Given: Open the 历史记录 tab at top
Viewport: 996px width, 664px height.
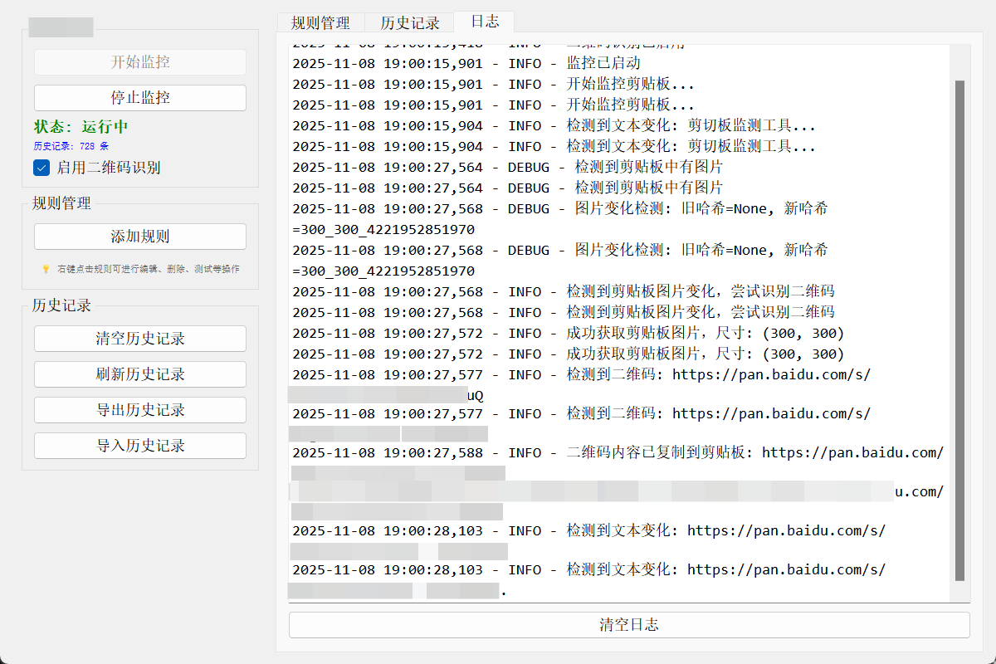Looking at the screenshot, I should 410,22.
